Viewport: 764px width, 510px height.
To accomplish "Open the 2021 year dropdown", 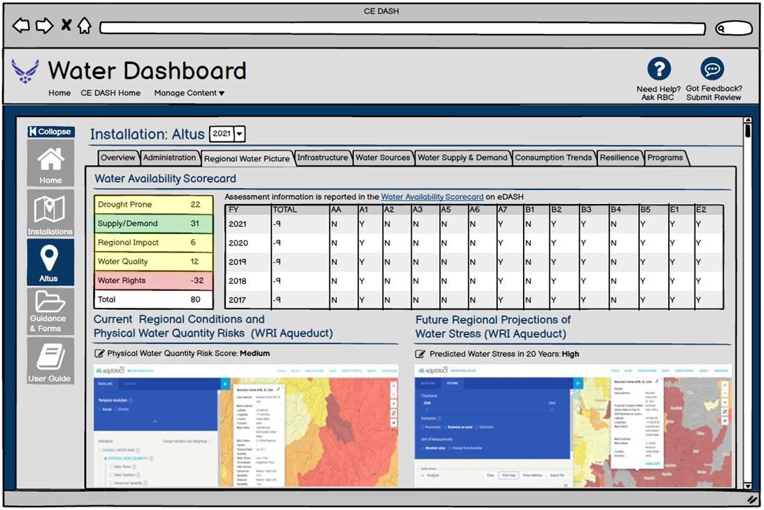I will click(x=239, y=134).
